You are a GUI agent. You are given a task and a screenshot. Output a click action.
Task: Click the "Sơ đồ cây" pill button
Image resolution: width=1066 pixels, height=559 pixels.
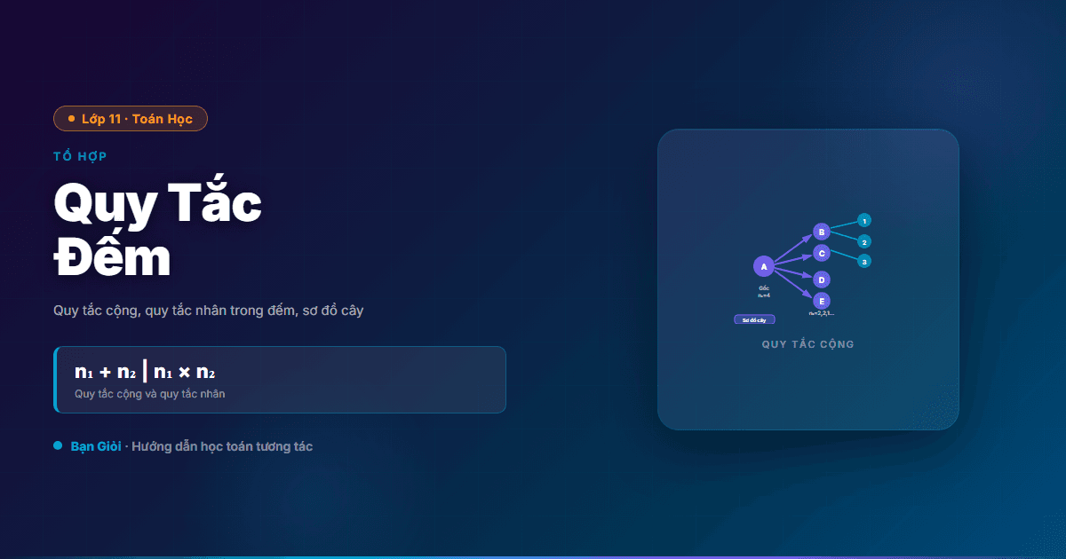point(754,319)
